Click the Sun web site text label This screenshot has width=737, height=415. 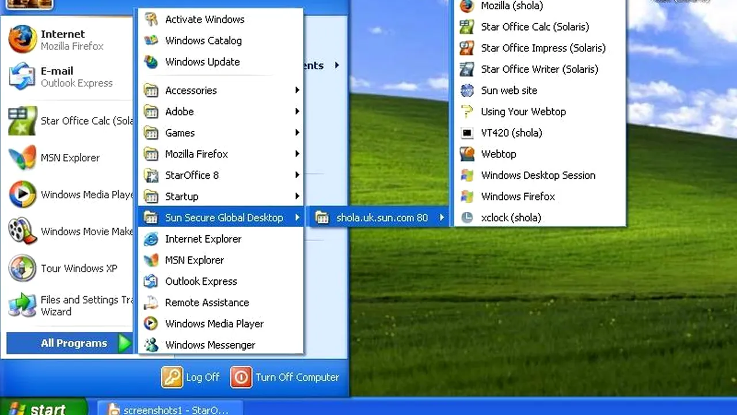coord(509,90)
